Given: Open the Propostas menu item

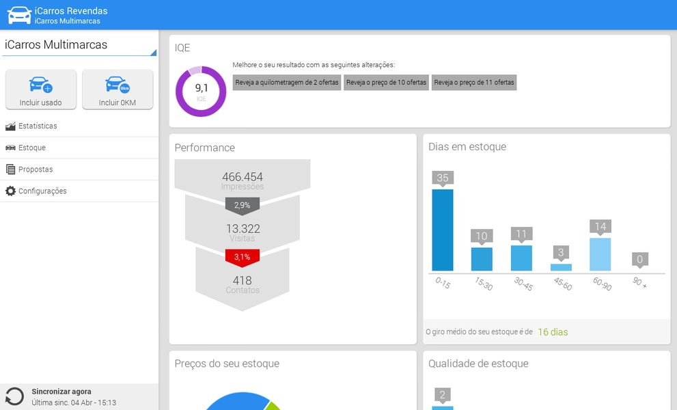Looking at the screenshot, I should pyautogui.click(x=79, y=169).
